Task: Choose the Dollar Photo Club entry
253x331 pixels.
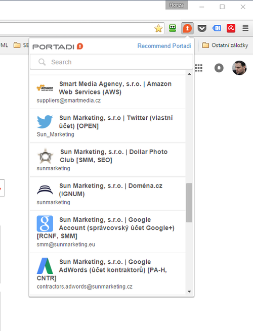Action: 108,160
